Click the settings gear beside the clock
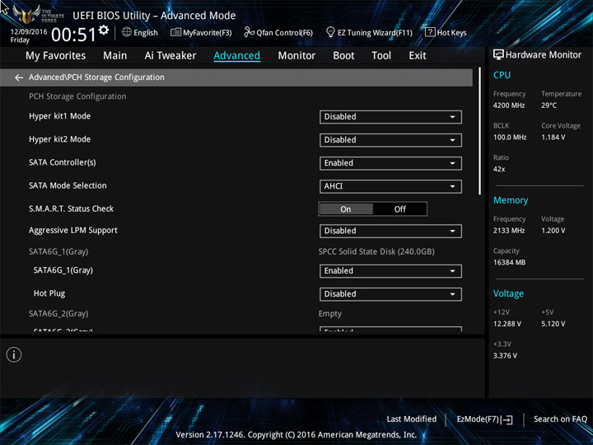 (104, 30)
